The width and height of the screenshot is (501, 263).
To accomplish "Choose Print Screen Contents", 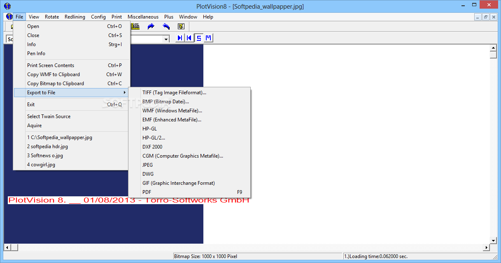I will point(72,65).
